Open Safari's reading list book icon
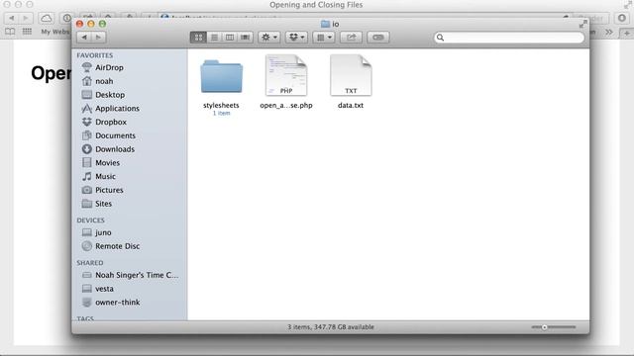This screenshot has width=634, height=356. [10, 32]
